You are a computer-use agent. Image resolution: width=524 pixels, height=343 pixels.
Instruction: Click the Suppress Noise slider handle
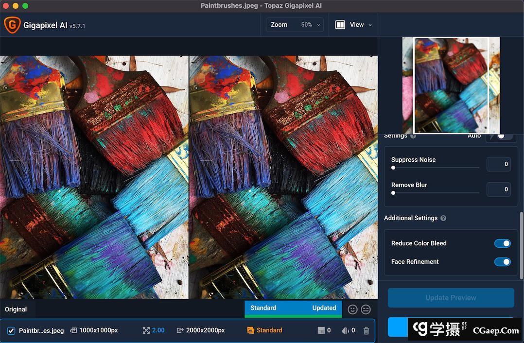(393, 168)
